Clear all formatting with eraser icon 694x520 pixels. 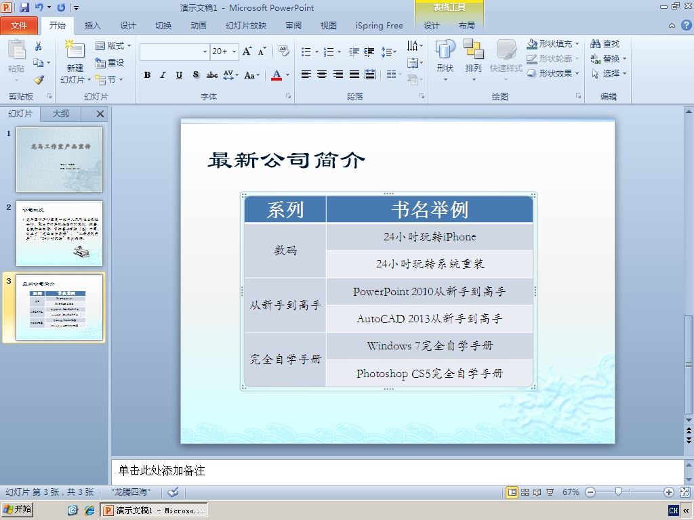[284, 51]
